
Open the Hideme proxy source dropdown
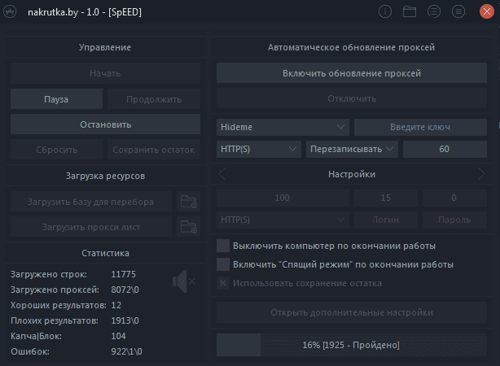(283, 127)
